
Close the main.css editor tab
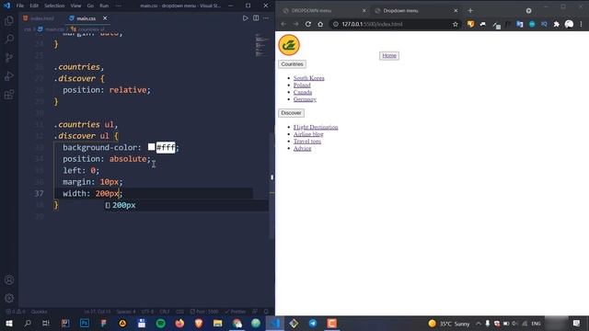(x=105, y=18)
